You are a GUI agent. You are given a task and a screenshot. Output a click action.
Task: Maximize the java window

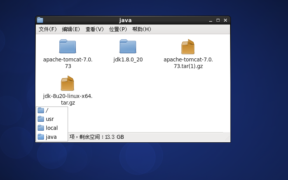218,20
